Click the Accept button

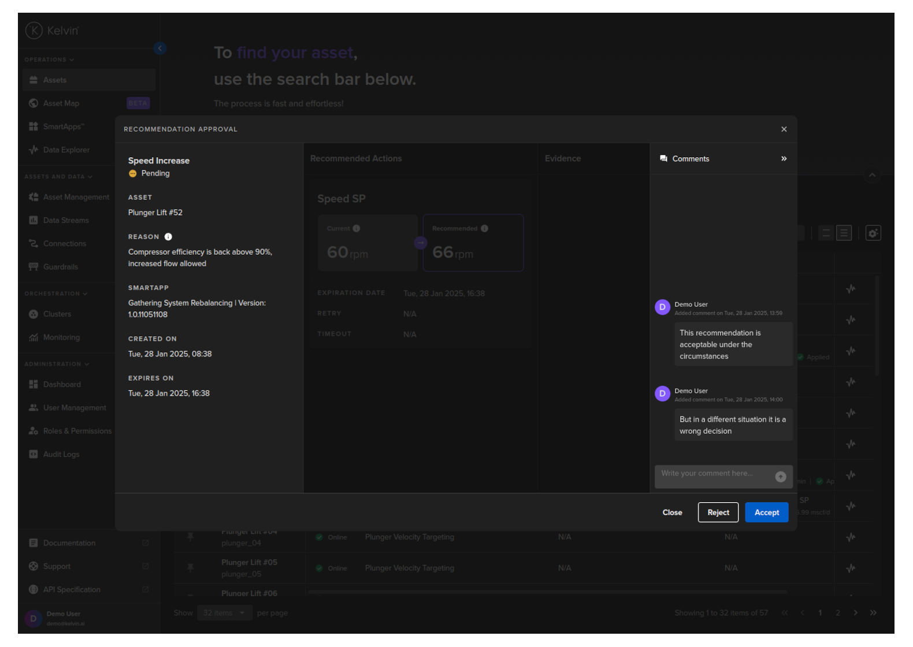(766, 512)
